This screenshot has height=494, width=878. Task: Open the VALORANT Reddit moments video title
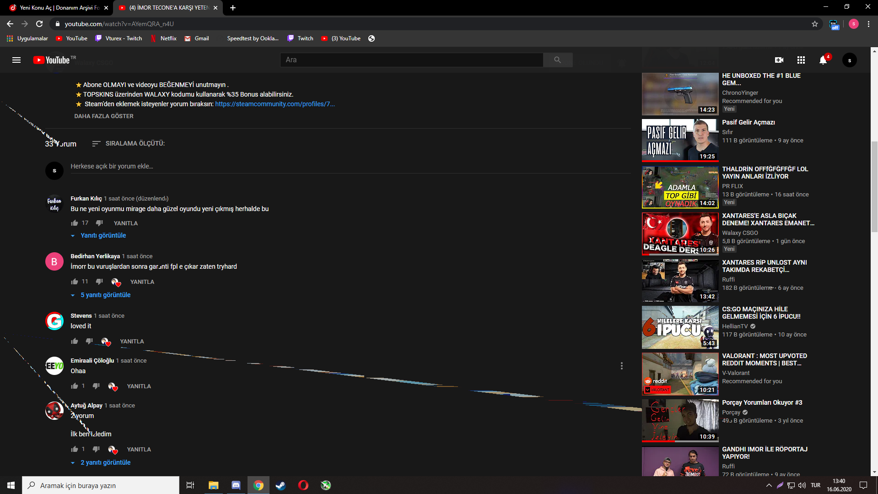(x=764, y=359)
